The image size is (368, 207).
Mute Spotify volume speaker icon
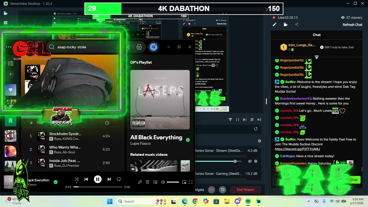click(163, 182)
